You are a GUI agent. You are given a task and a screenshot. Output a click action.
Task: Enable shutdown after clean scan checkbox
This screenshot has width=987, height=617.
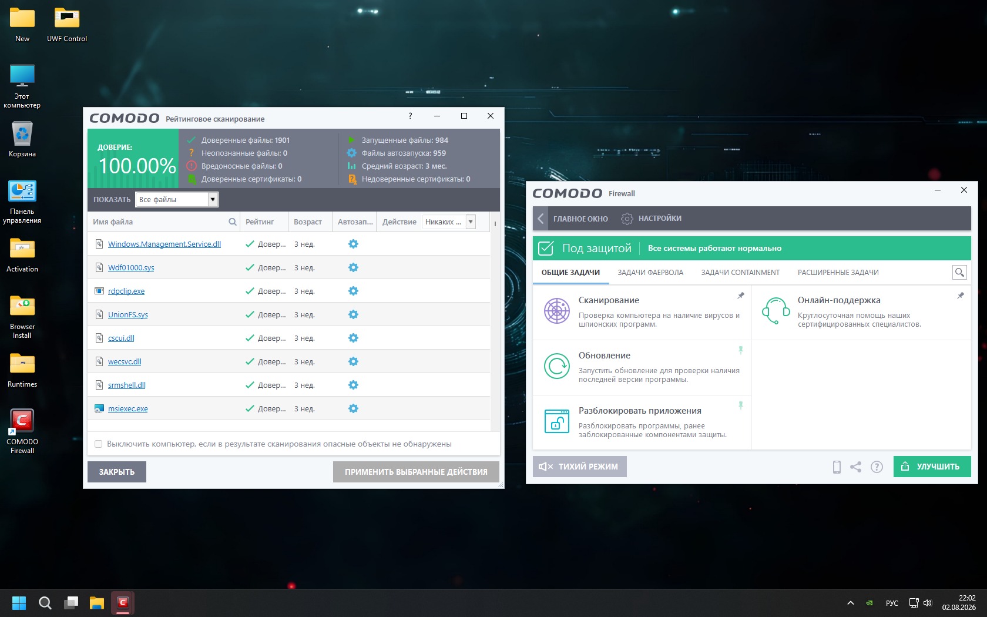pyautogui.click(x=99, y=444)
